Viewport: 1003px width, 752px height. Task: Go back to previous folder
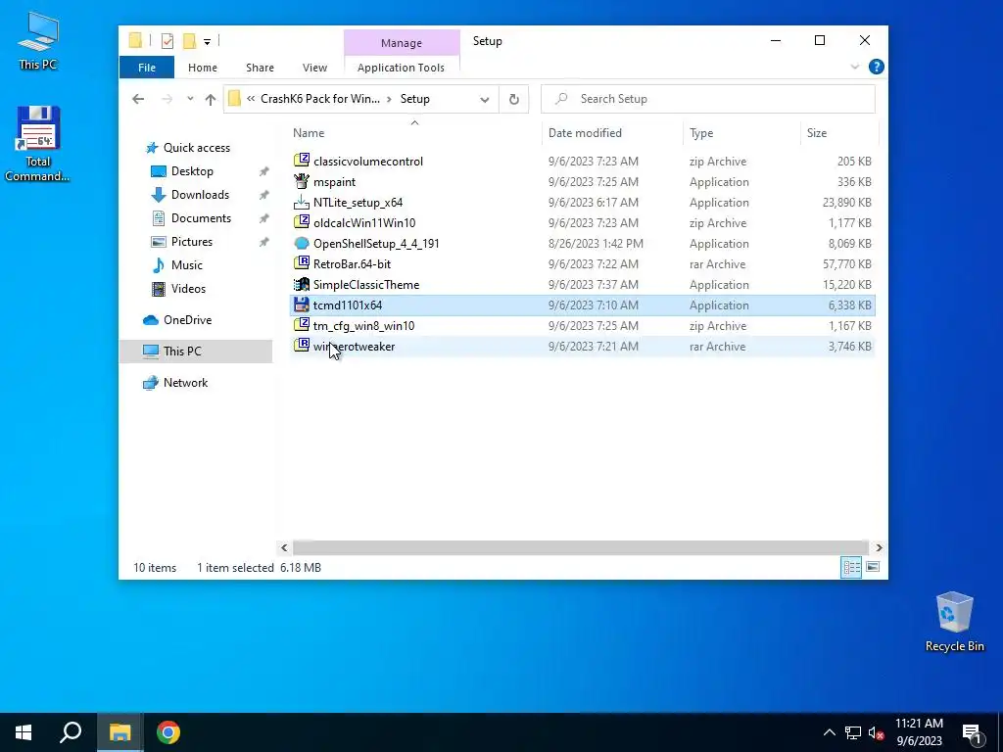[x=138, y=99]
